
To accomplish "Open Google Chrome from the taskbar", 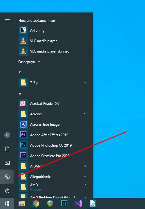I will pyautogui.click(x=36, y=203).
